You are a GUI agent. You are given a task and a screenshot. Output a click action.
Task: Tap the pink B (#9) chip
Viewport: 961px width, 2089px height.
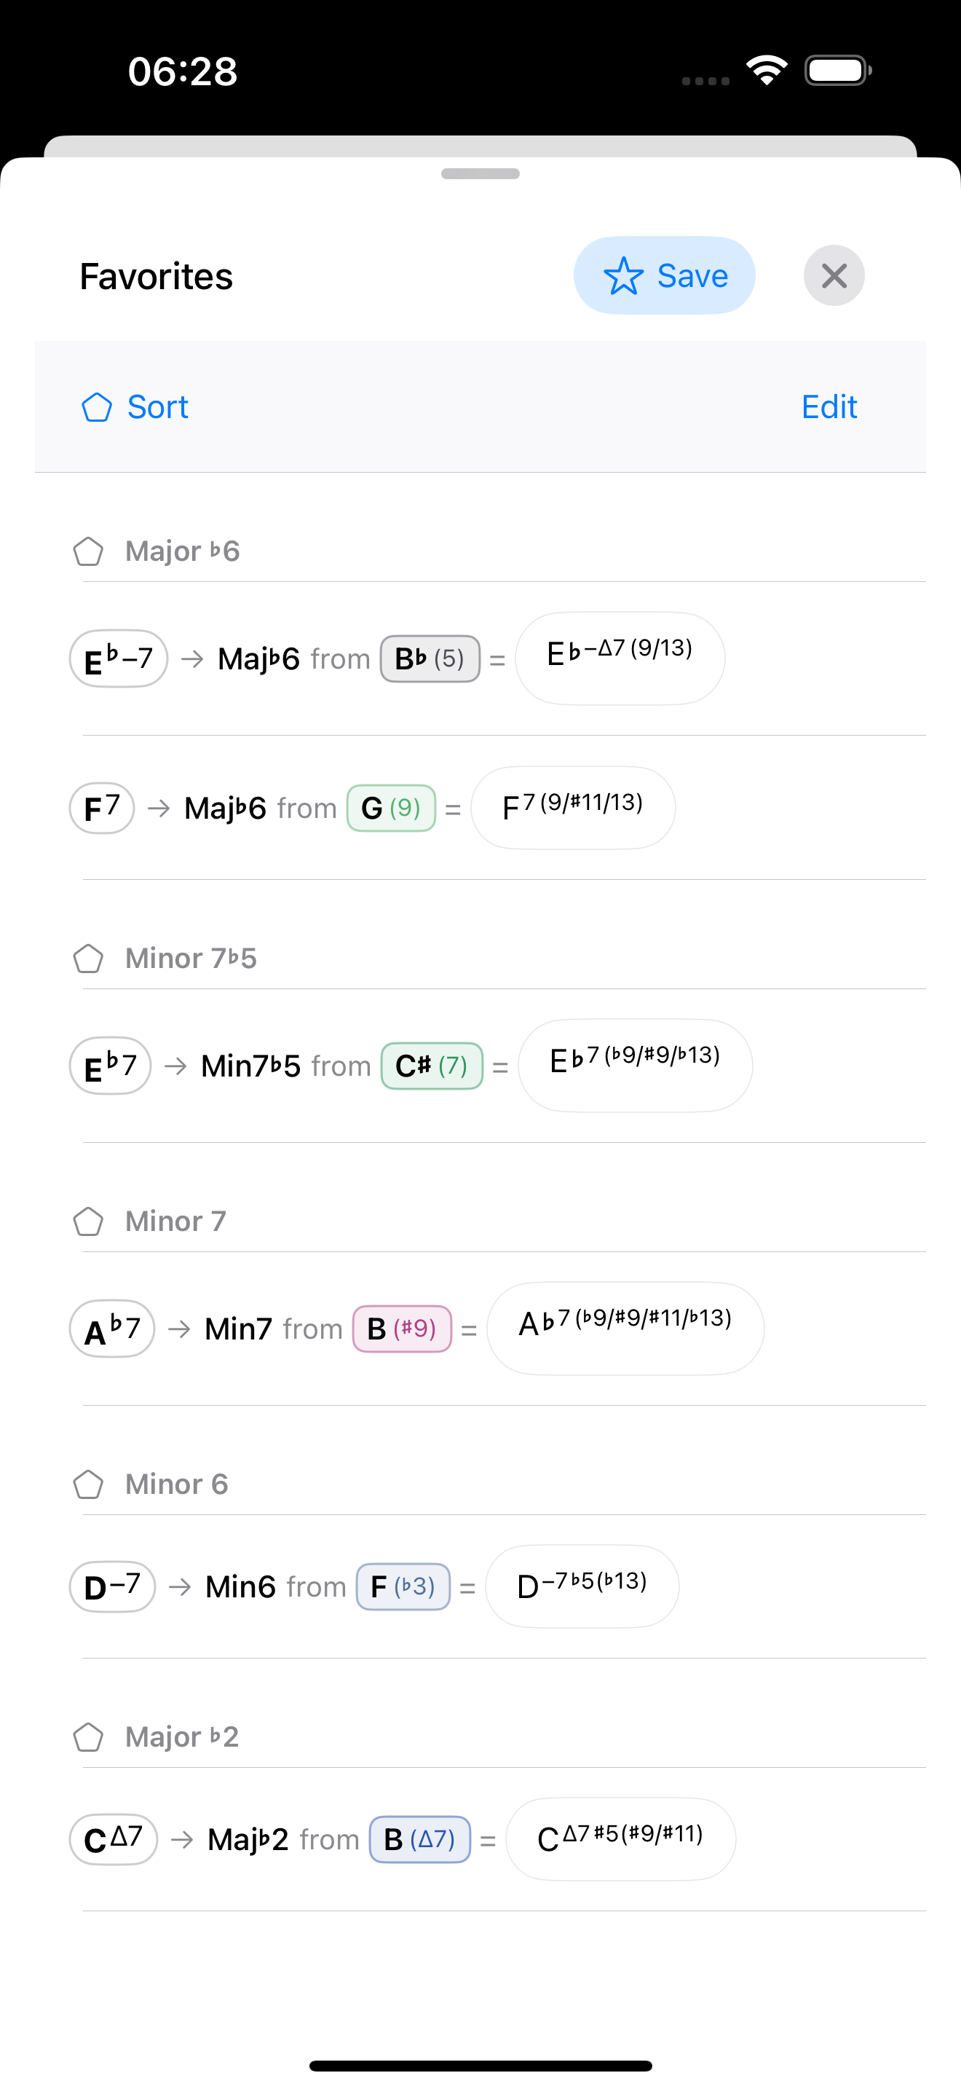pos(402,1329)
